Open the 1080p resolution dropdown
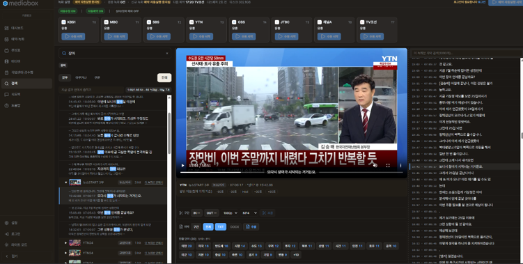The height and width of the screenshot is (264, 523). (230, 213)
